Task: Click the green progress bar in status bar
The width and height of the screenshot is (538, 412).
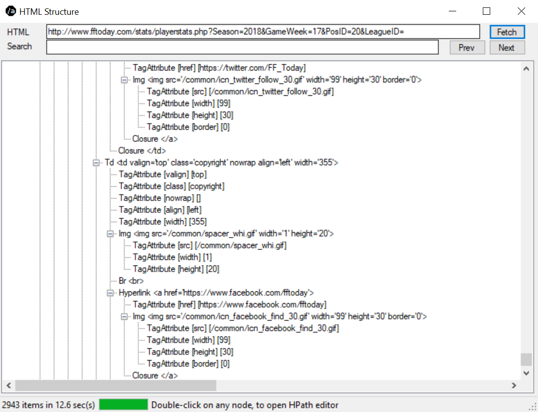Action: click(x=124, y=405)
